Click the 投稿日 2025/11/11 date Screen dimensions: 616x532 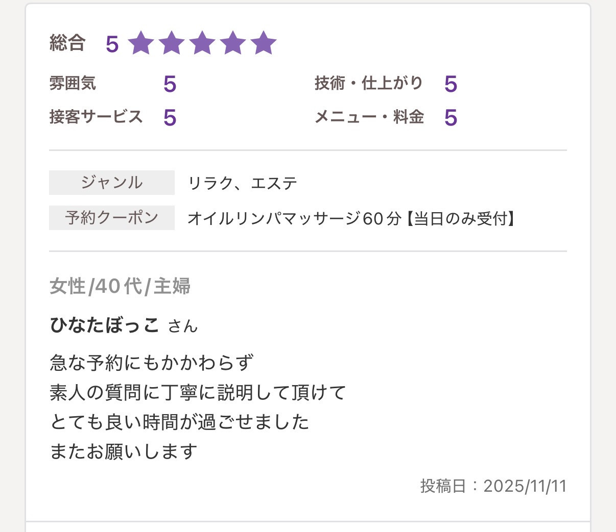pos(493,486)
